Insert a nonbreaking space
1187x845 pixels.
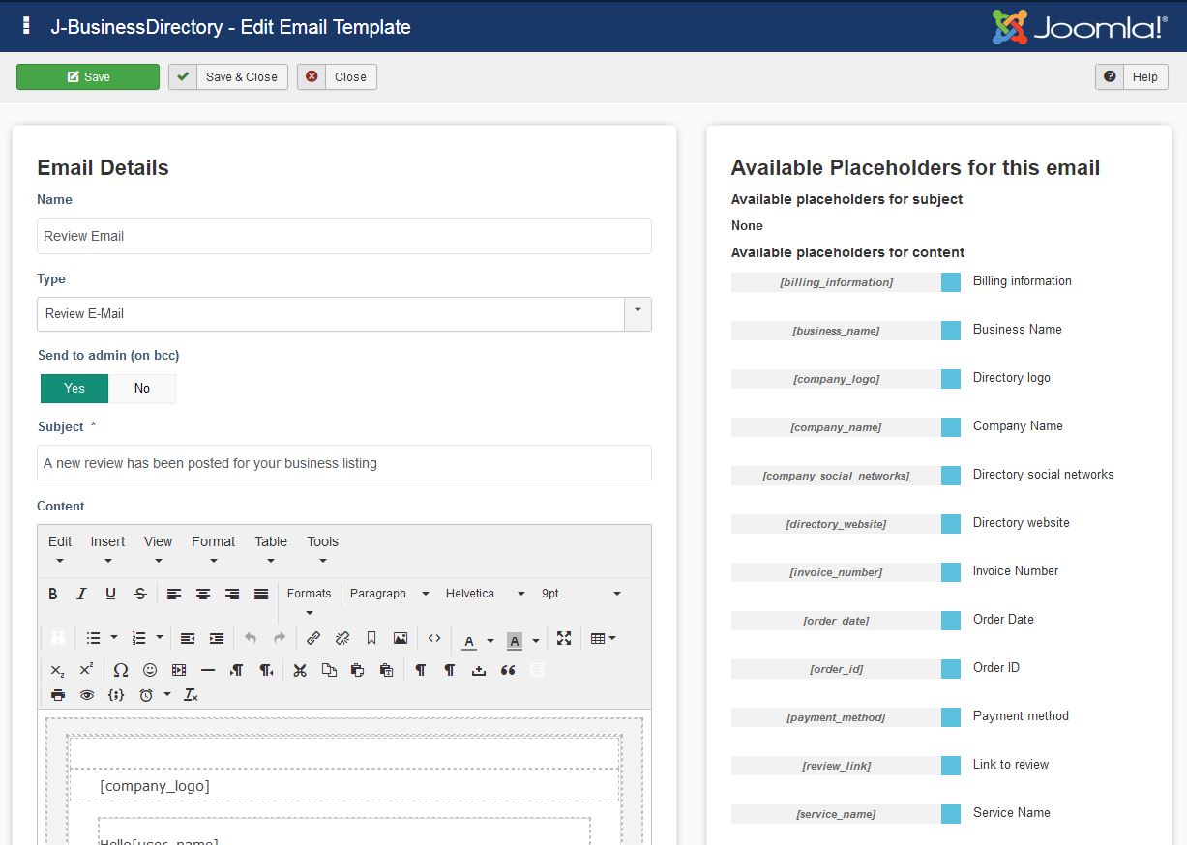point(479,670)
